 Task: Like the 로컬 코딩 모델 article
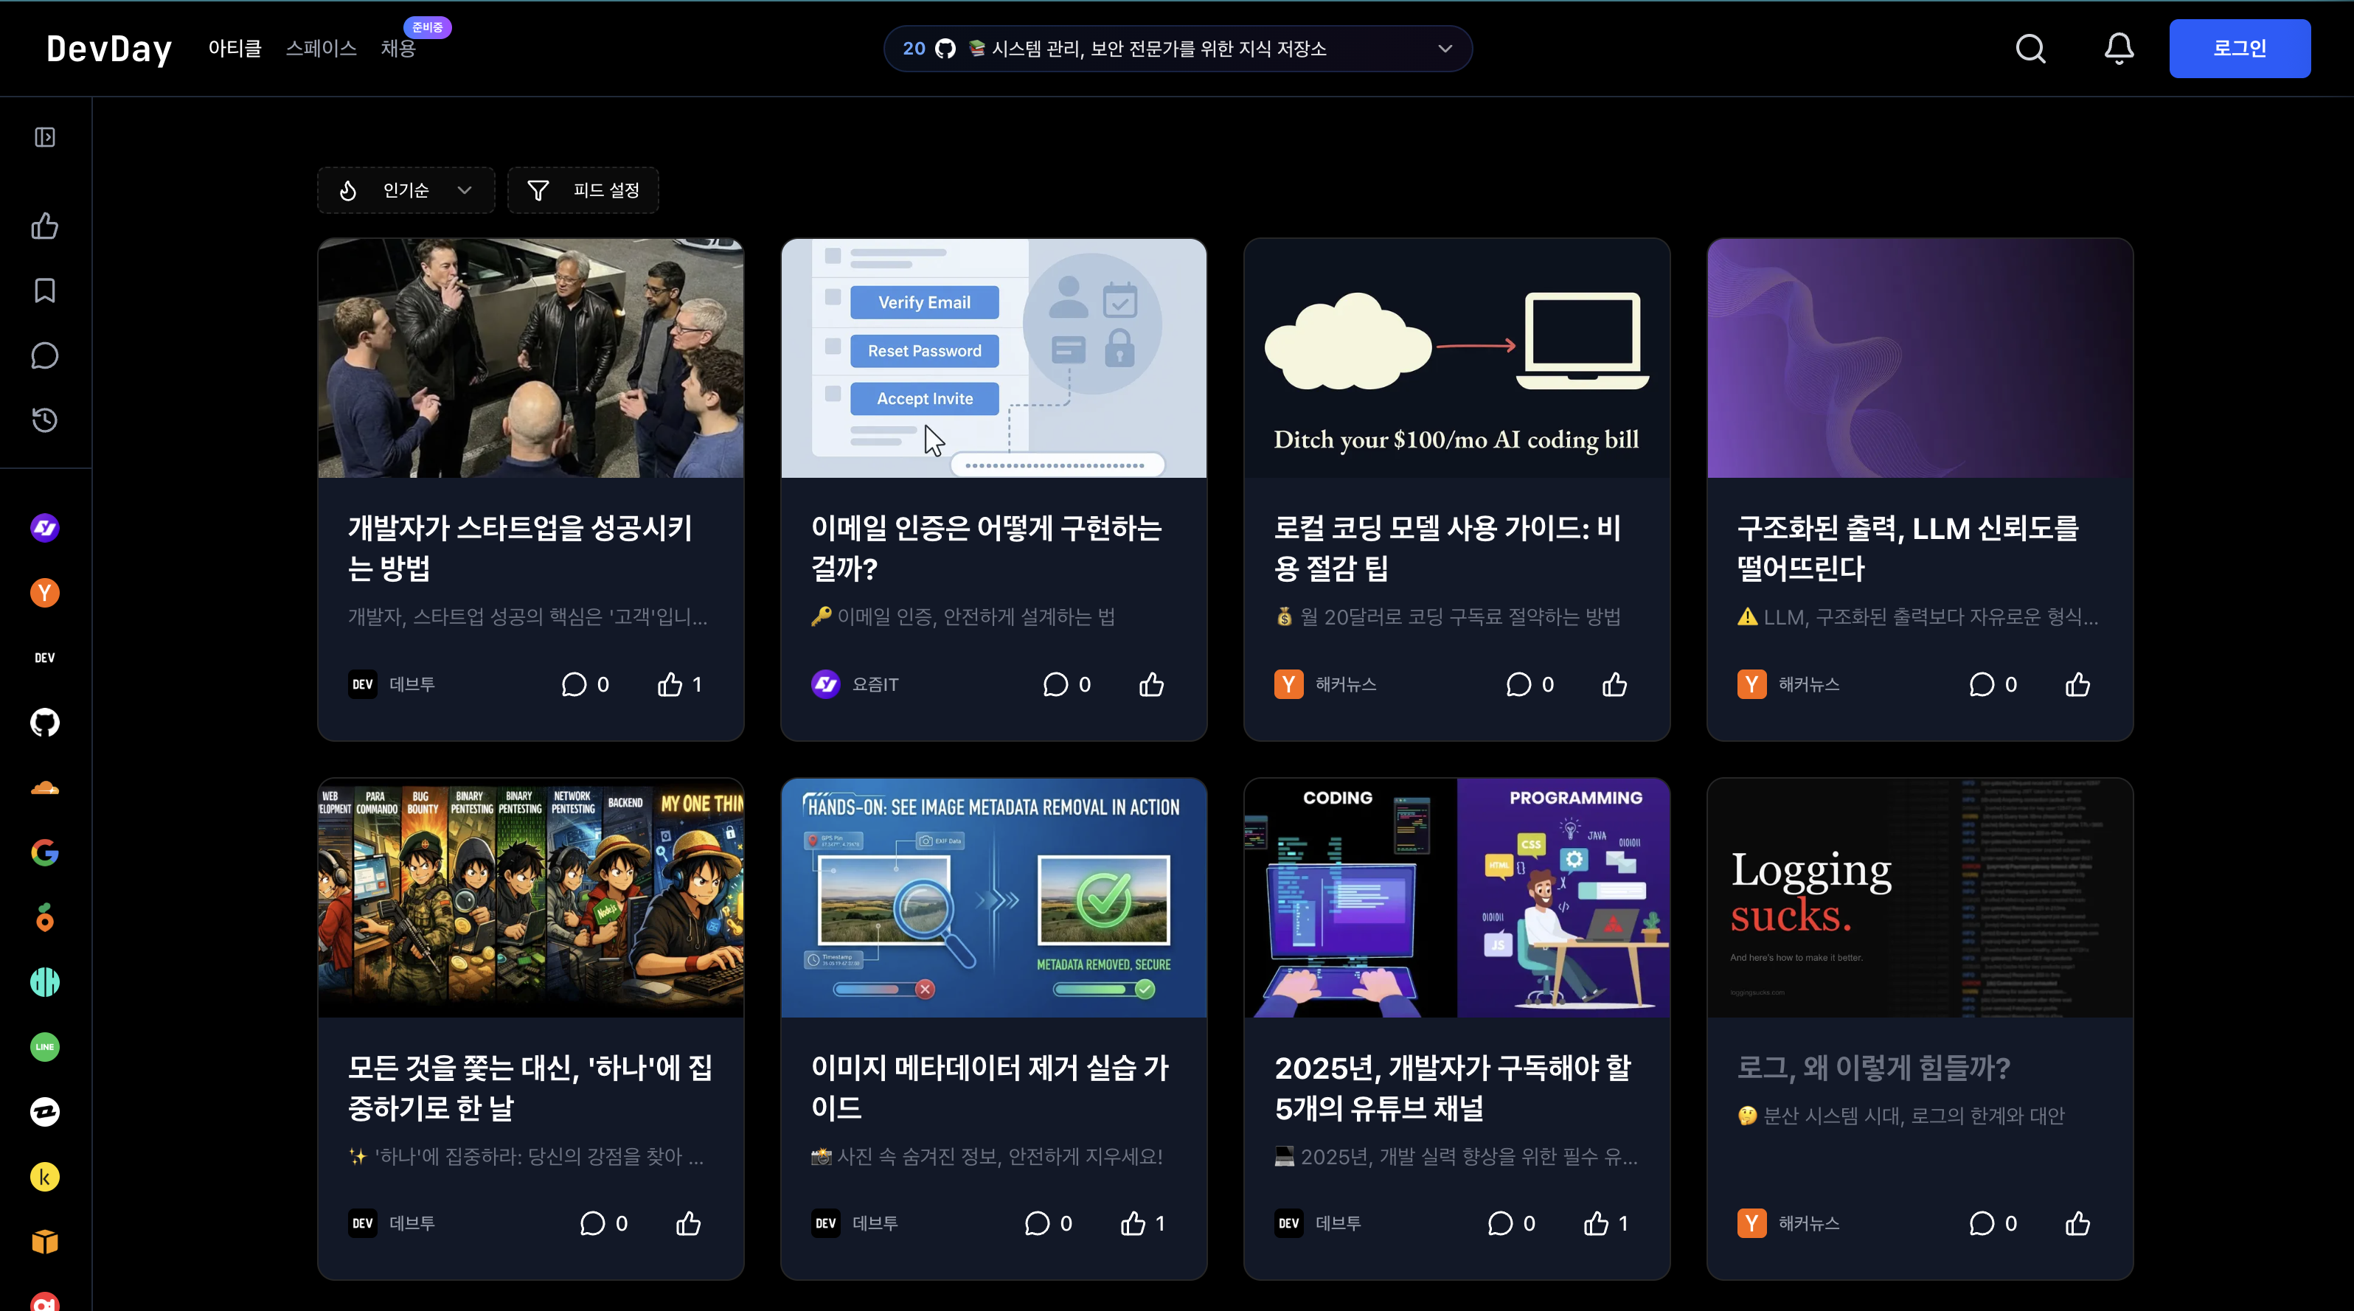[1615, 684]
